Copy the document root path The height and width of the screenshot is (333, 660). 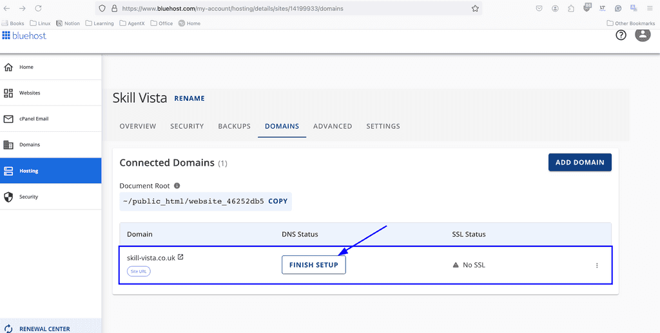point(278,202)
